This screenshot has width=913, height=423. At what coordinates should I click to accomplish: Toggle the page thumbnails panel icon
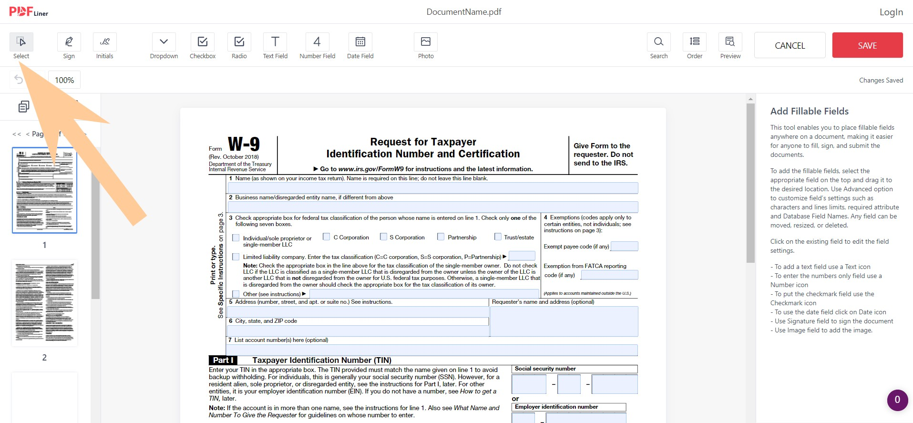point(23,106)
